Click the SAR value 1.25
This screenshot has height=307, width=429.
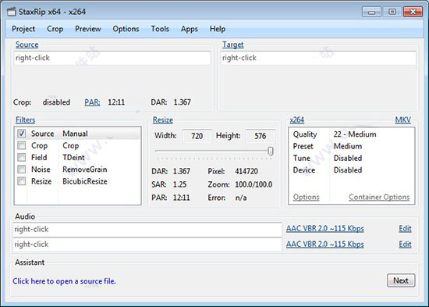pos(179,184)
